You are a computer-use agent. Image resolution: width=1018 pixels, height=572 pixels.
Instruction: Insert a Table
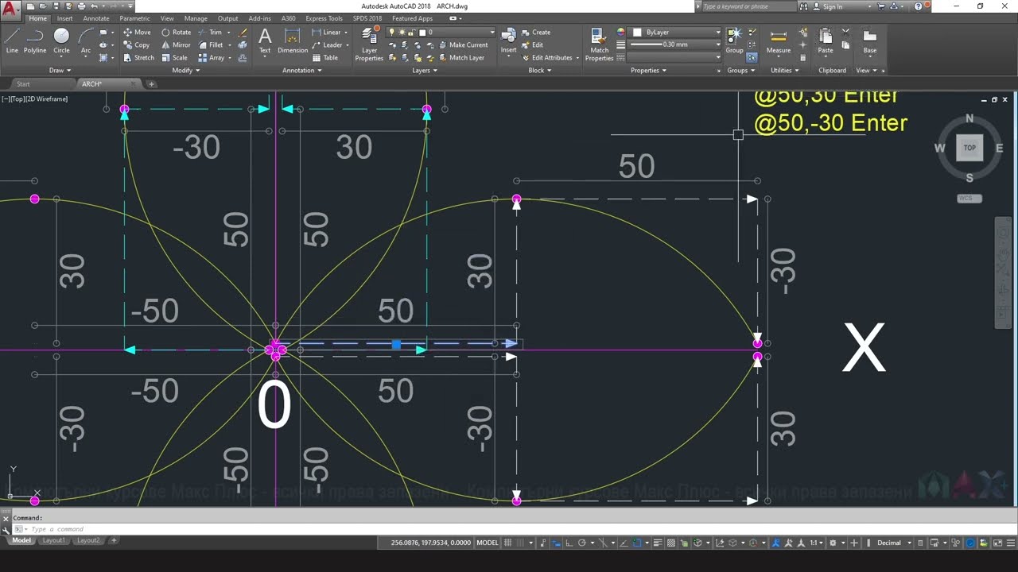(325, 58)
